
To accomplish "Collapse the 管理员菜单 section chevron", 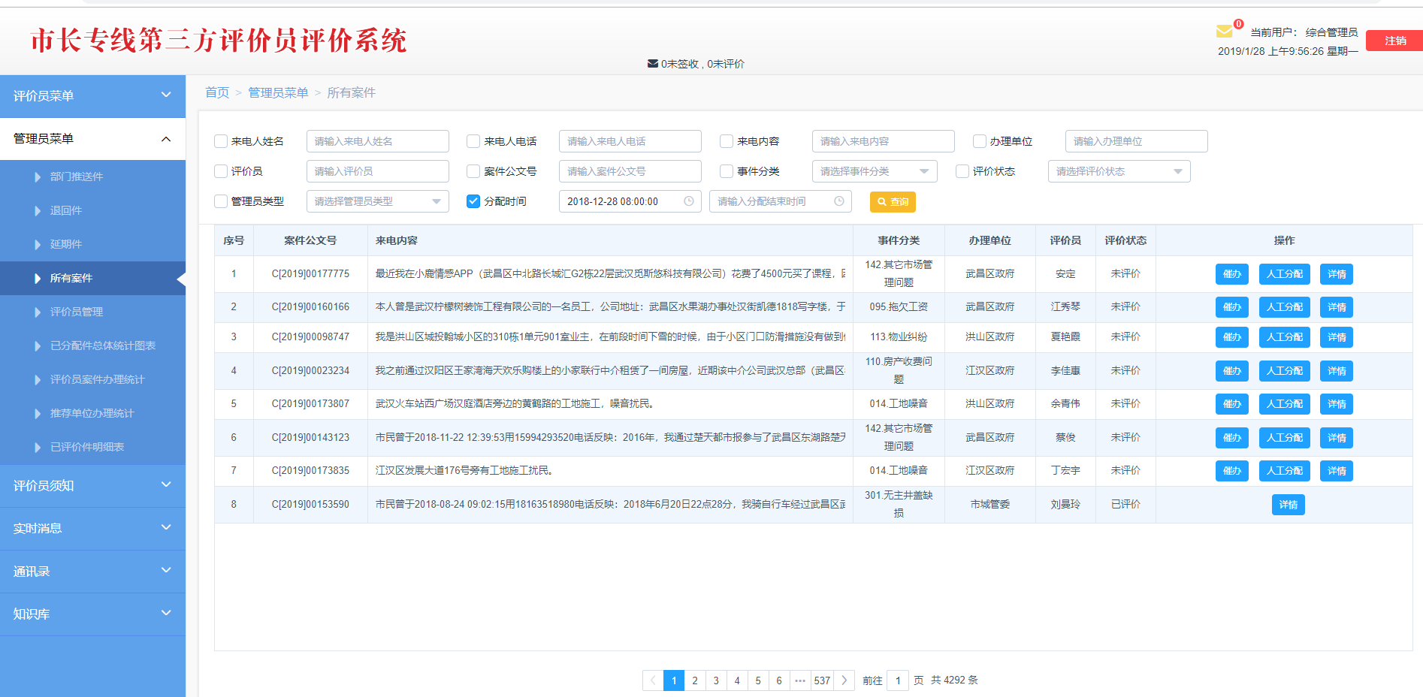I will click(x=166, y=139).
